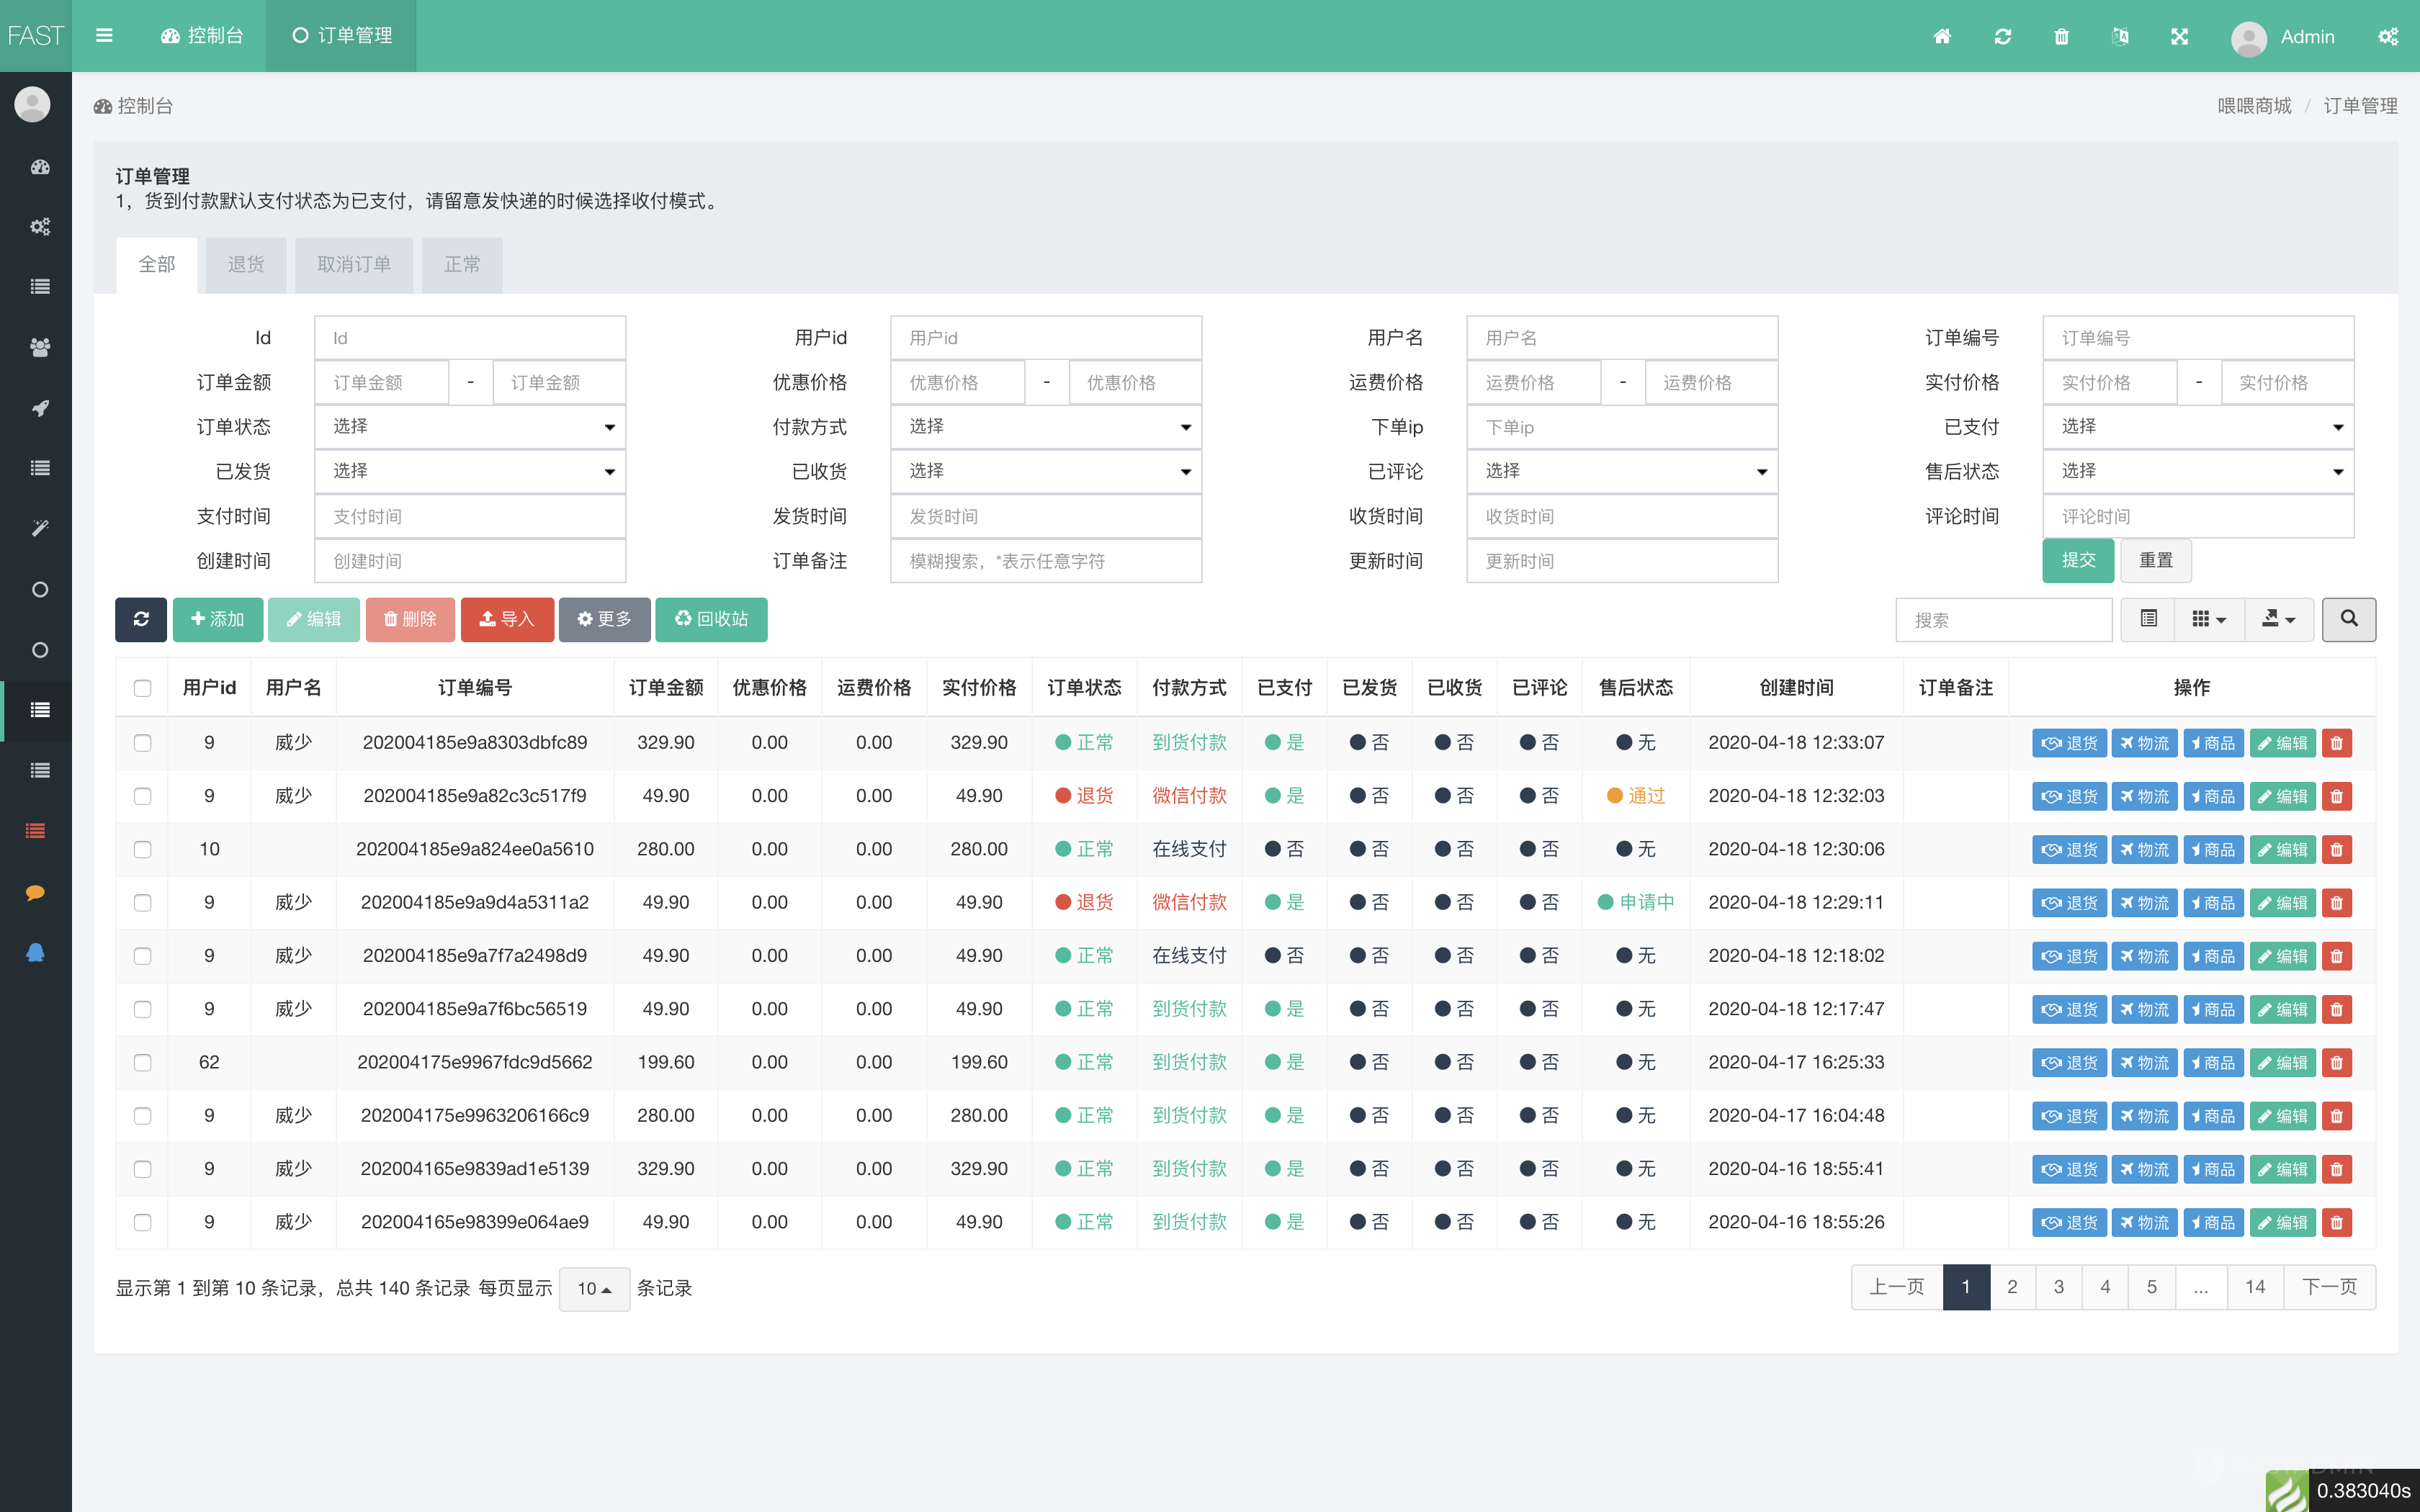Switch to the 退货 tab

(246, 264)
